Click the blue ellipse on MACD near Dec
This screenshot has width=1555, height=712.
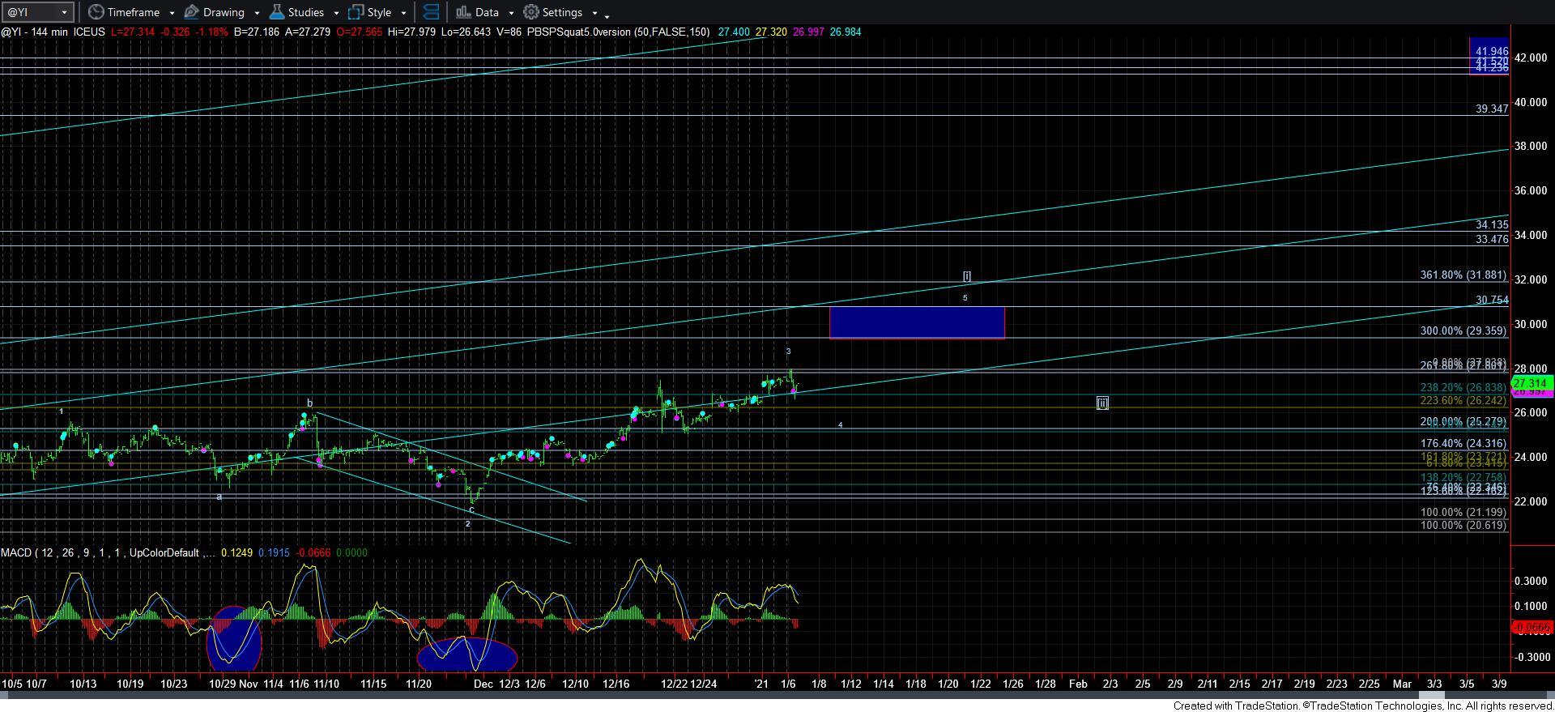coord(467,654)
